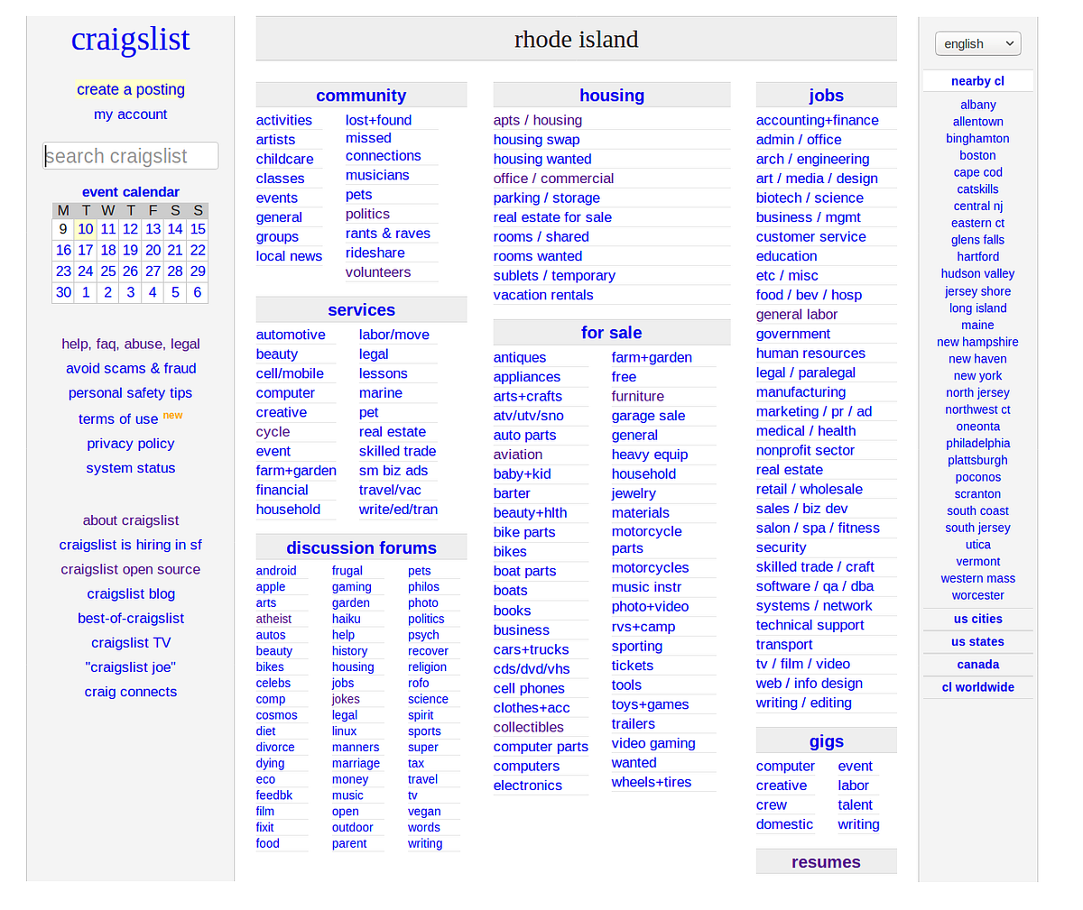
Task: Expand the cl worldwide section
Action: click(x=977, y=686)
